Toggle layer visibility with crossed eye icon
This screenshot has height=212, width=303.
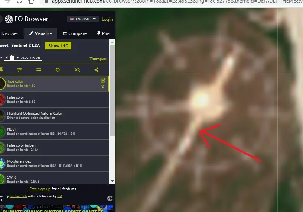pos(77,70)
